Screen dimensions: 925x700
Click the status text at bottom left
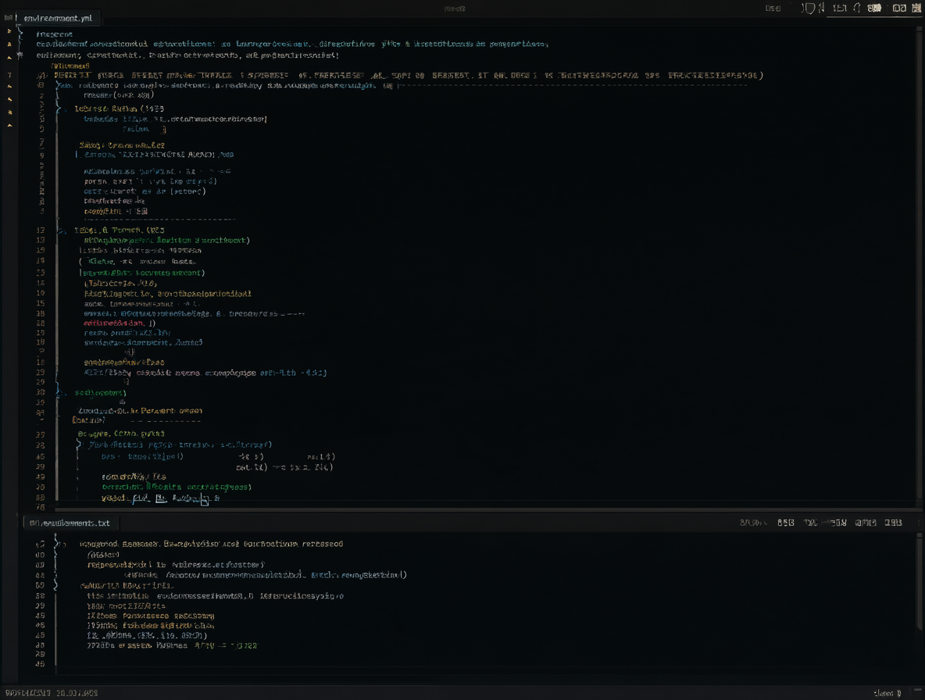point(52,693)
